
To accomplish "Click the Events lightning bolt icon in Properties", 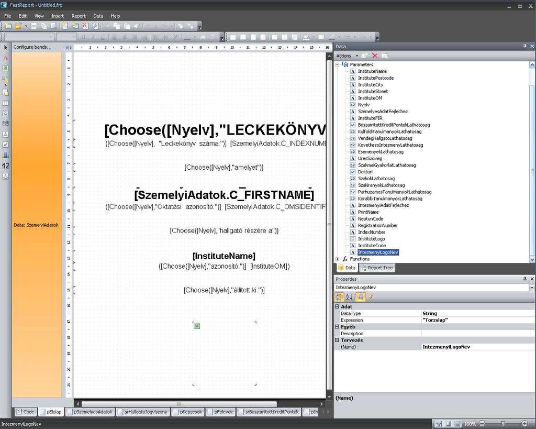I will [371, 297].
